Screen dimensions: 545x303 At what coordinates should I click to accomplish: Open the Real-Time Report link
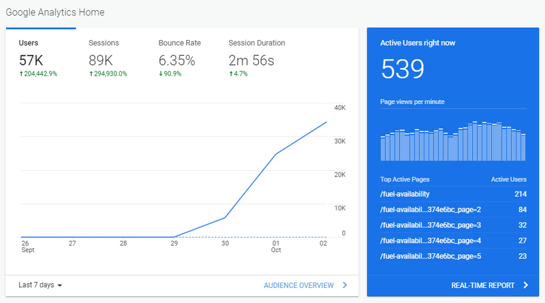click(482, 285)
